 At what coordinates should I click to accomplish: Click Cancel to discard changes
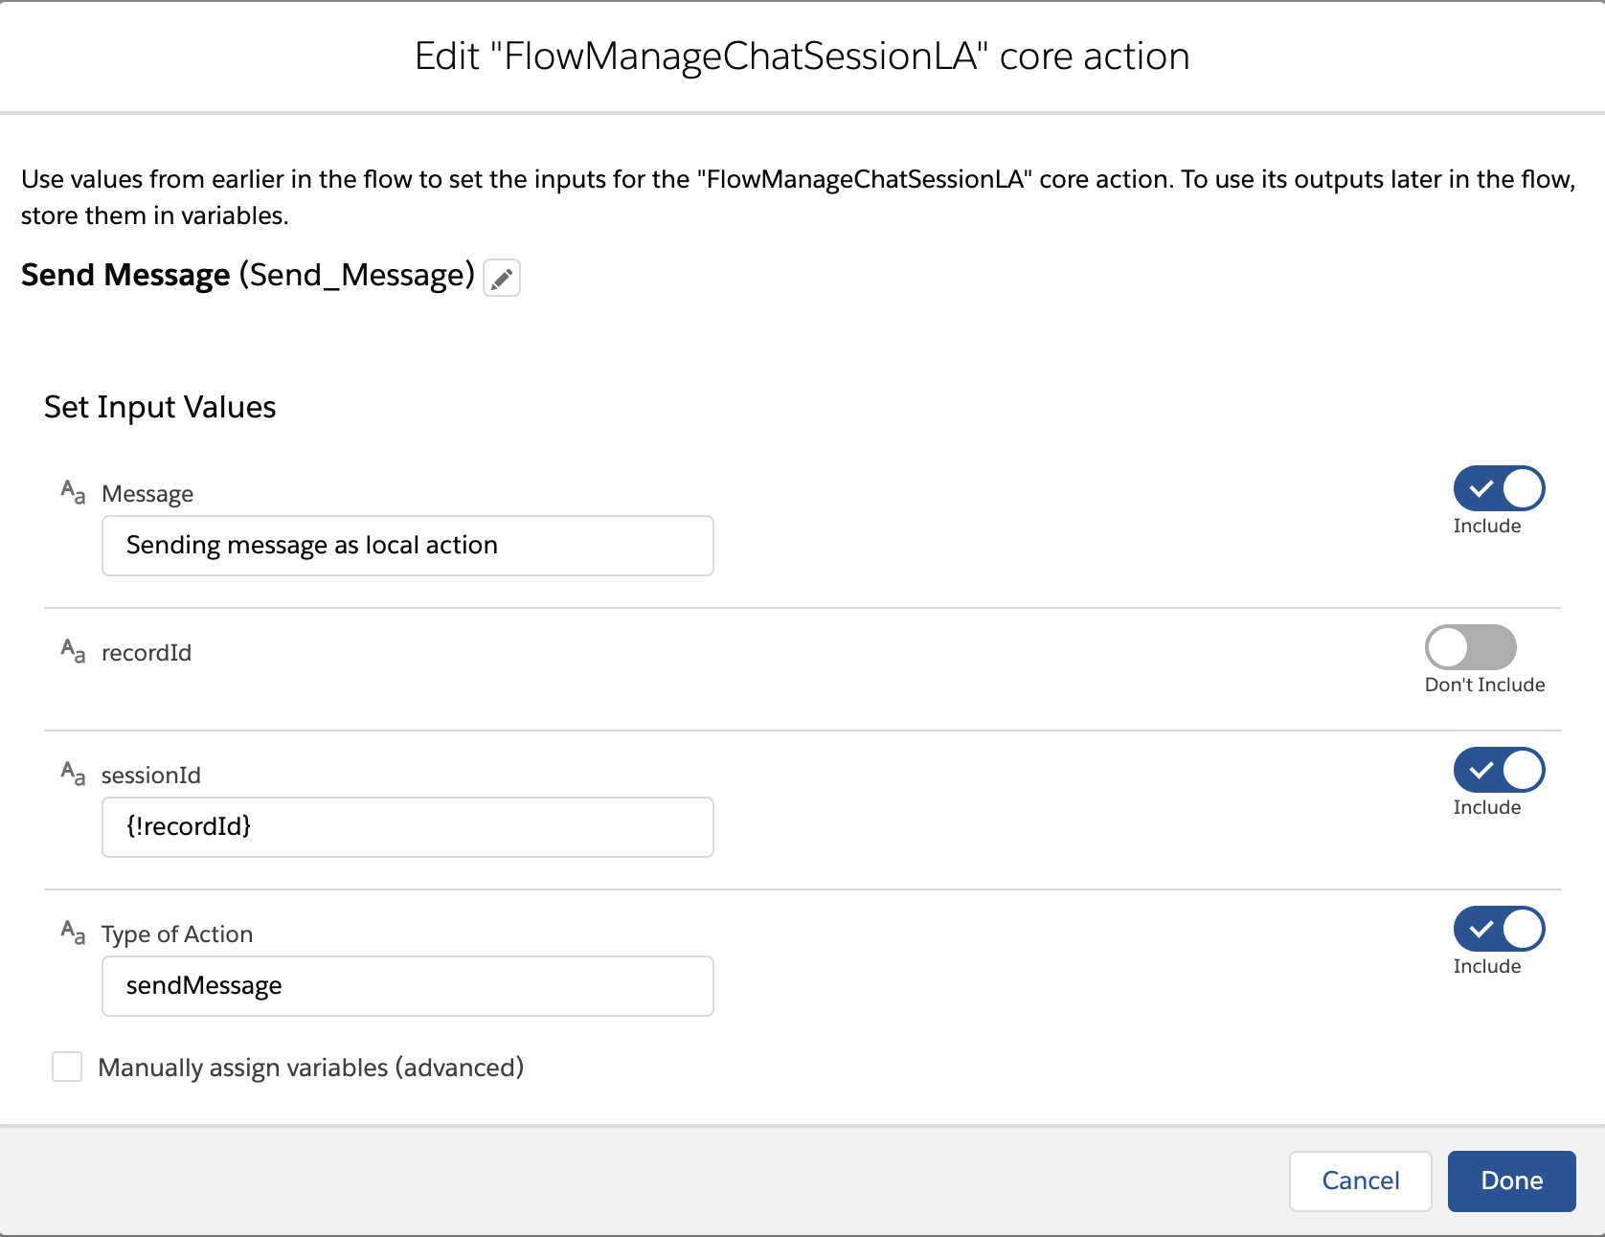(x=1360, y=1181)
